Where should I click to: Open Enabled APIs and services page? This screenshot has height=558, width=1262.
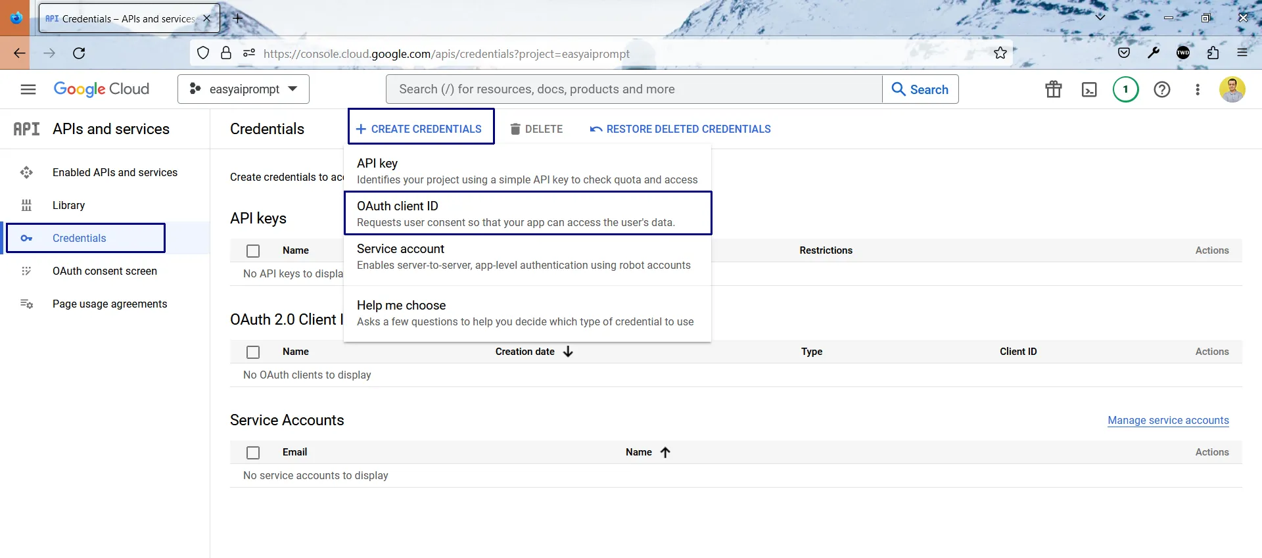tap(105, 172)
